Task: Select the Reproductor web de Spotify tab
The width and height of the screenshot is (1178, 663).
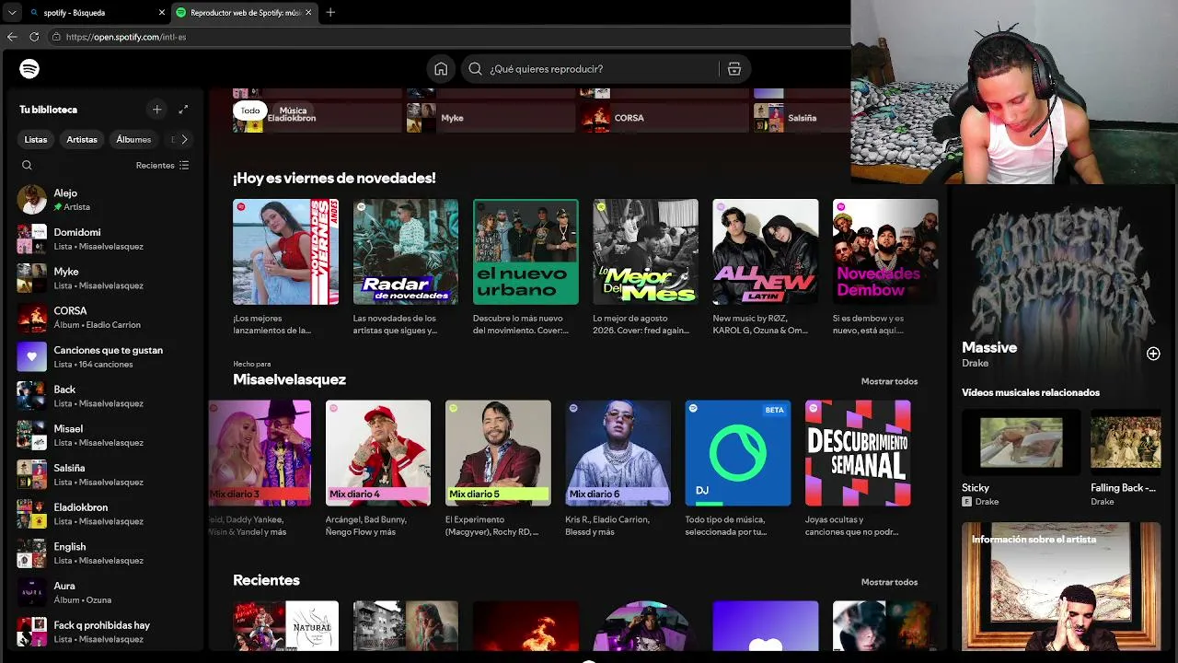Action: tap(245, 13)
